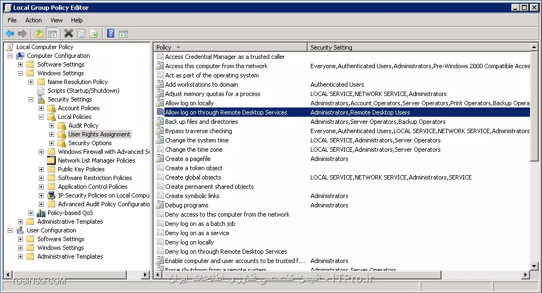Expand Administrative Templates under User Configuration

tap(20, 257)
